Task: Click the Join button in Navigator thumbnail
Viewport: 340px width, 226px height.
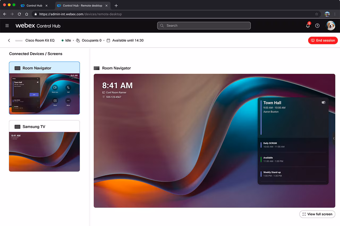Action: 34,94
